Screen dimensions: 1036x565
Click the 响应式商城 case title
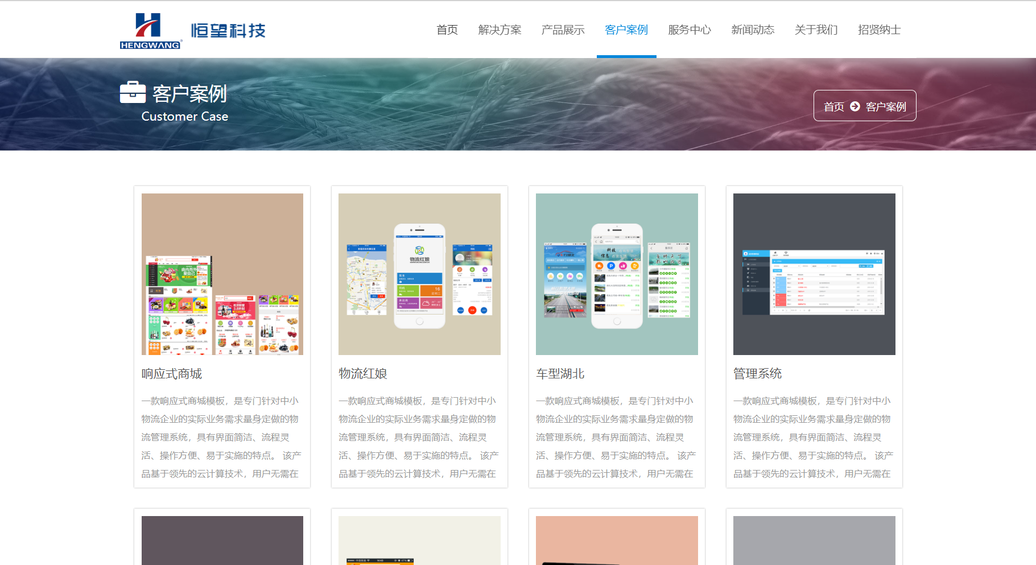(x=172, y=374)
